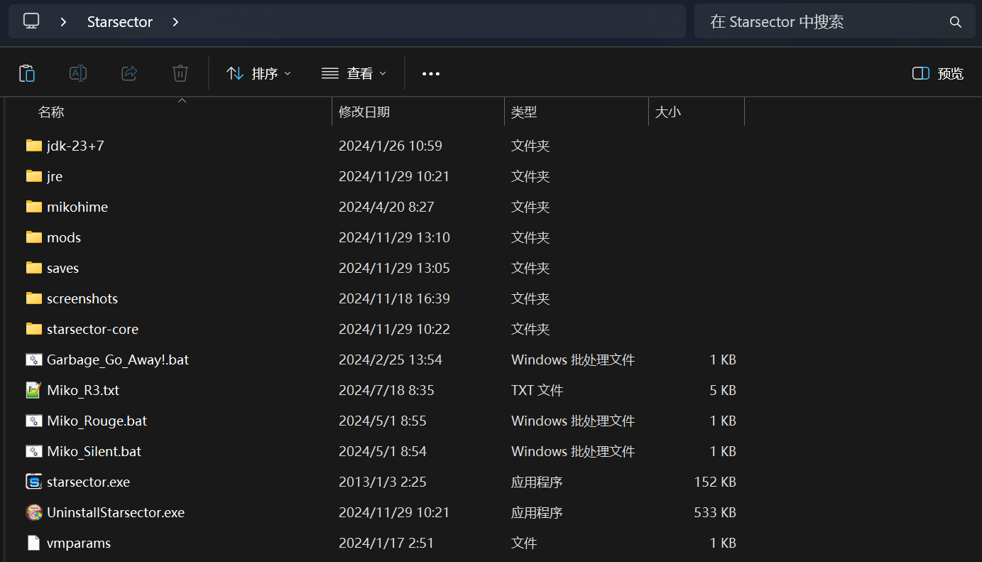This screenshot has width=982, height=562.
Task: Expand chevron after Starsector in address bar
Action: (x=175, y=22)
